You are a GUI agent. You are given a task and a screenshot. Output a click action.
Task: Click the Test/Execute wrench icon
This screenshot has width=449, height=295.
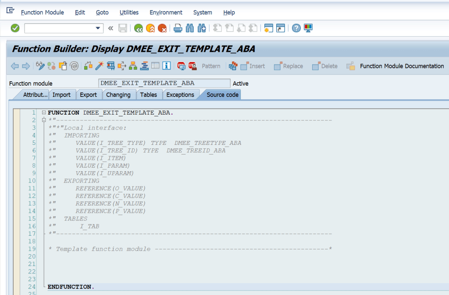click(99, 66)
